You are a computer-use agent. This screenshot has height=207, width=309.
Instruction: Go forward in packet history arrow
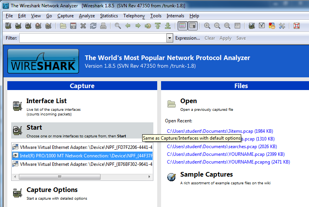[138, 26]
